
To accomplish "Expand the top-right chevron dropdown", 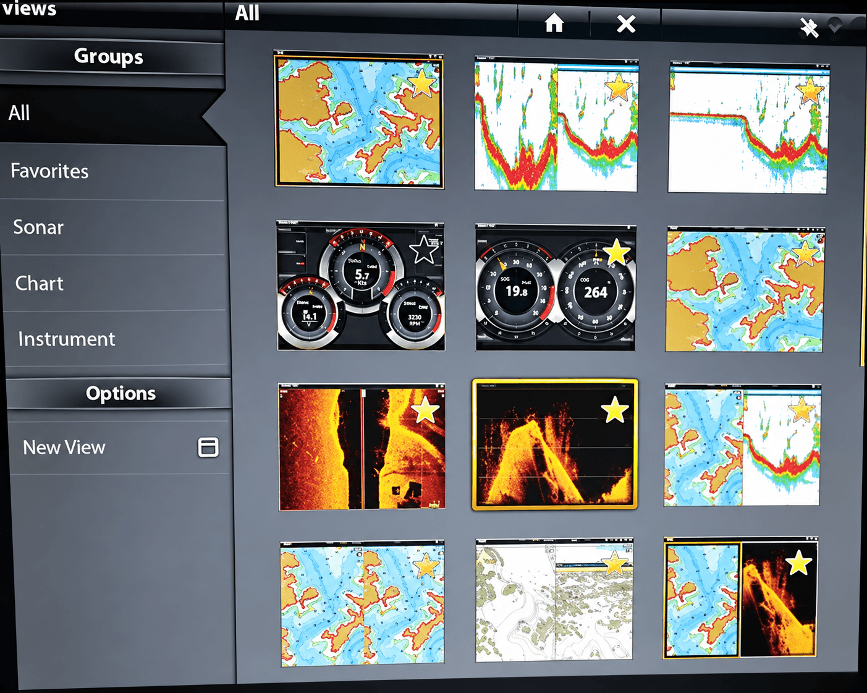I will (835, 26).
